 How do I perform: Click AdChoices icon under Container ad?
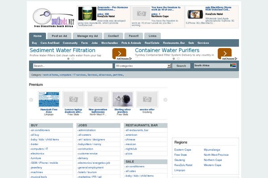point(236,59)
